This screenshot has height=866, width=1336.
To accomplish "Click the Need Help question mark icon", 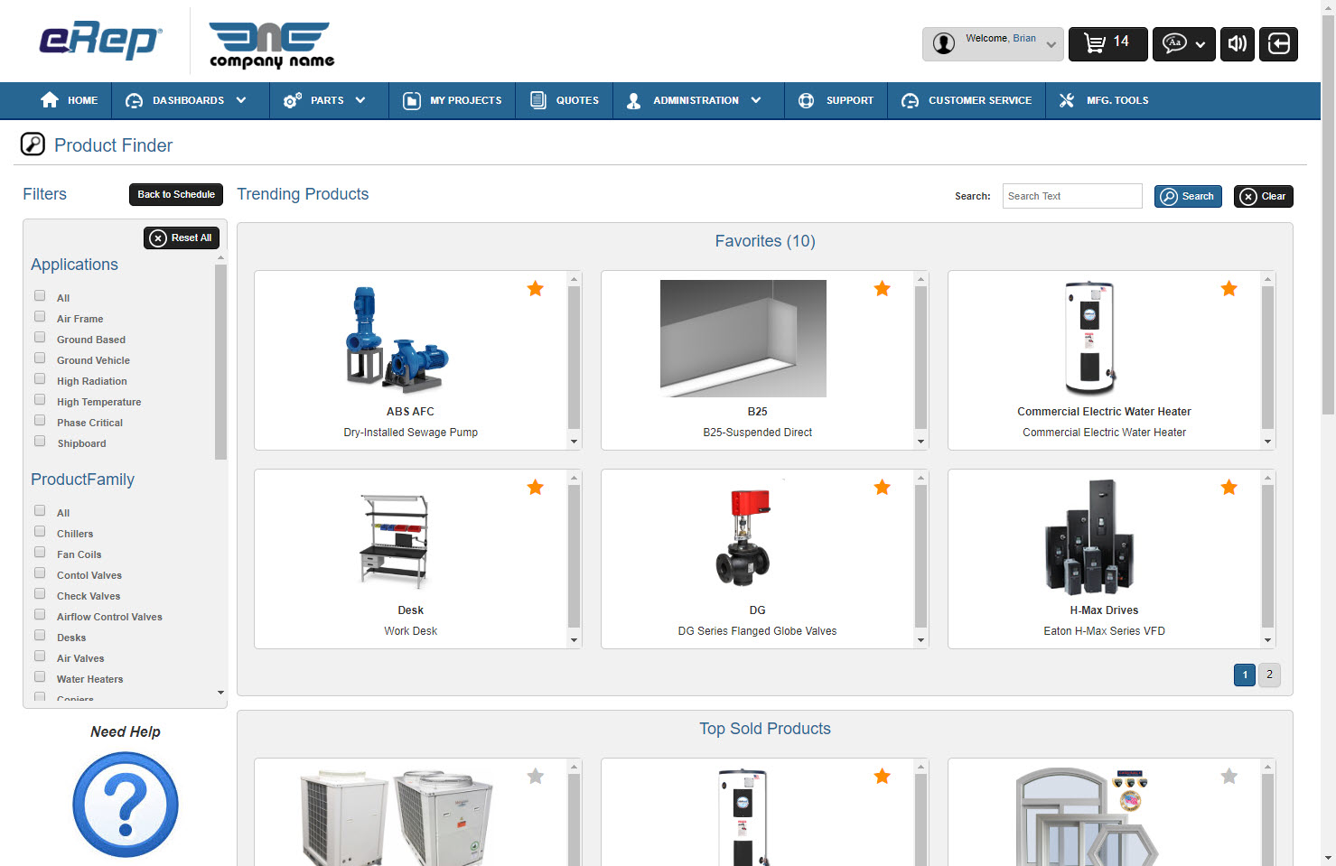I will (x=126, y=805).
